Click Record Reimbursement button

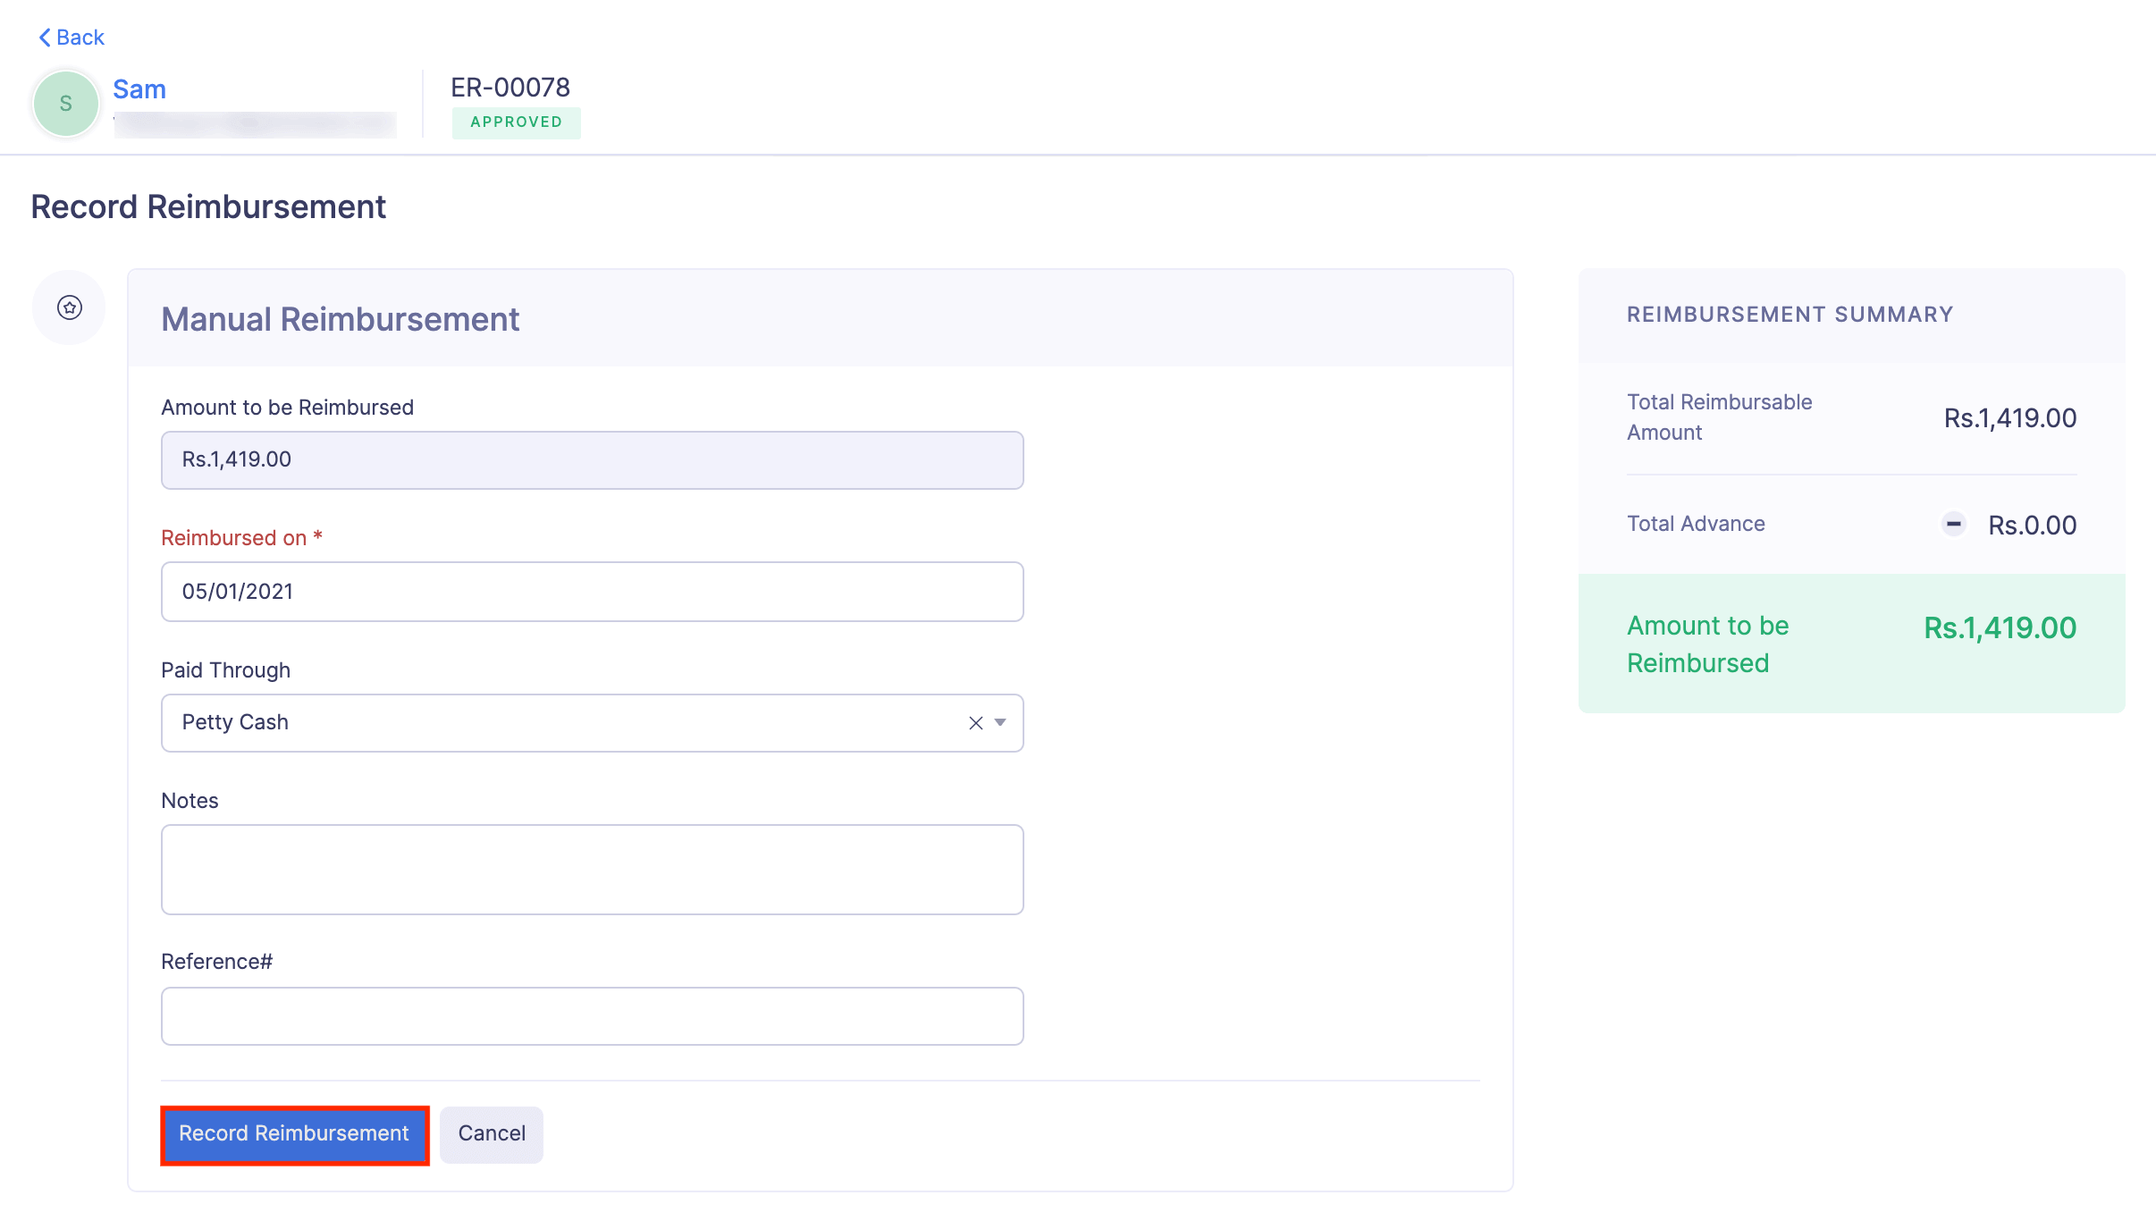tap(294, 1134)
